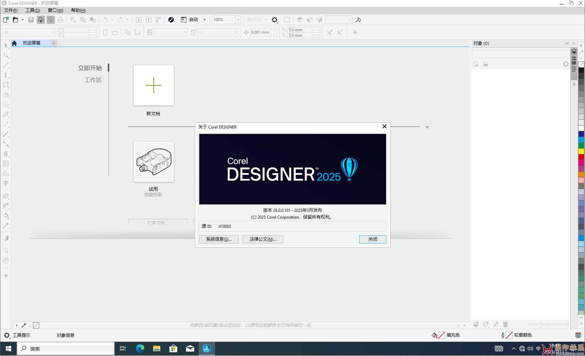585x356 pixels.
Task: Expand the Undo history dropdown arrow
Action: point(112,20)
